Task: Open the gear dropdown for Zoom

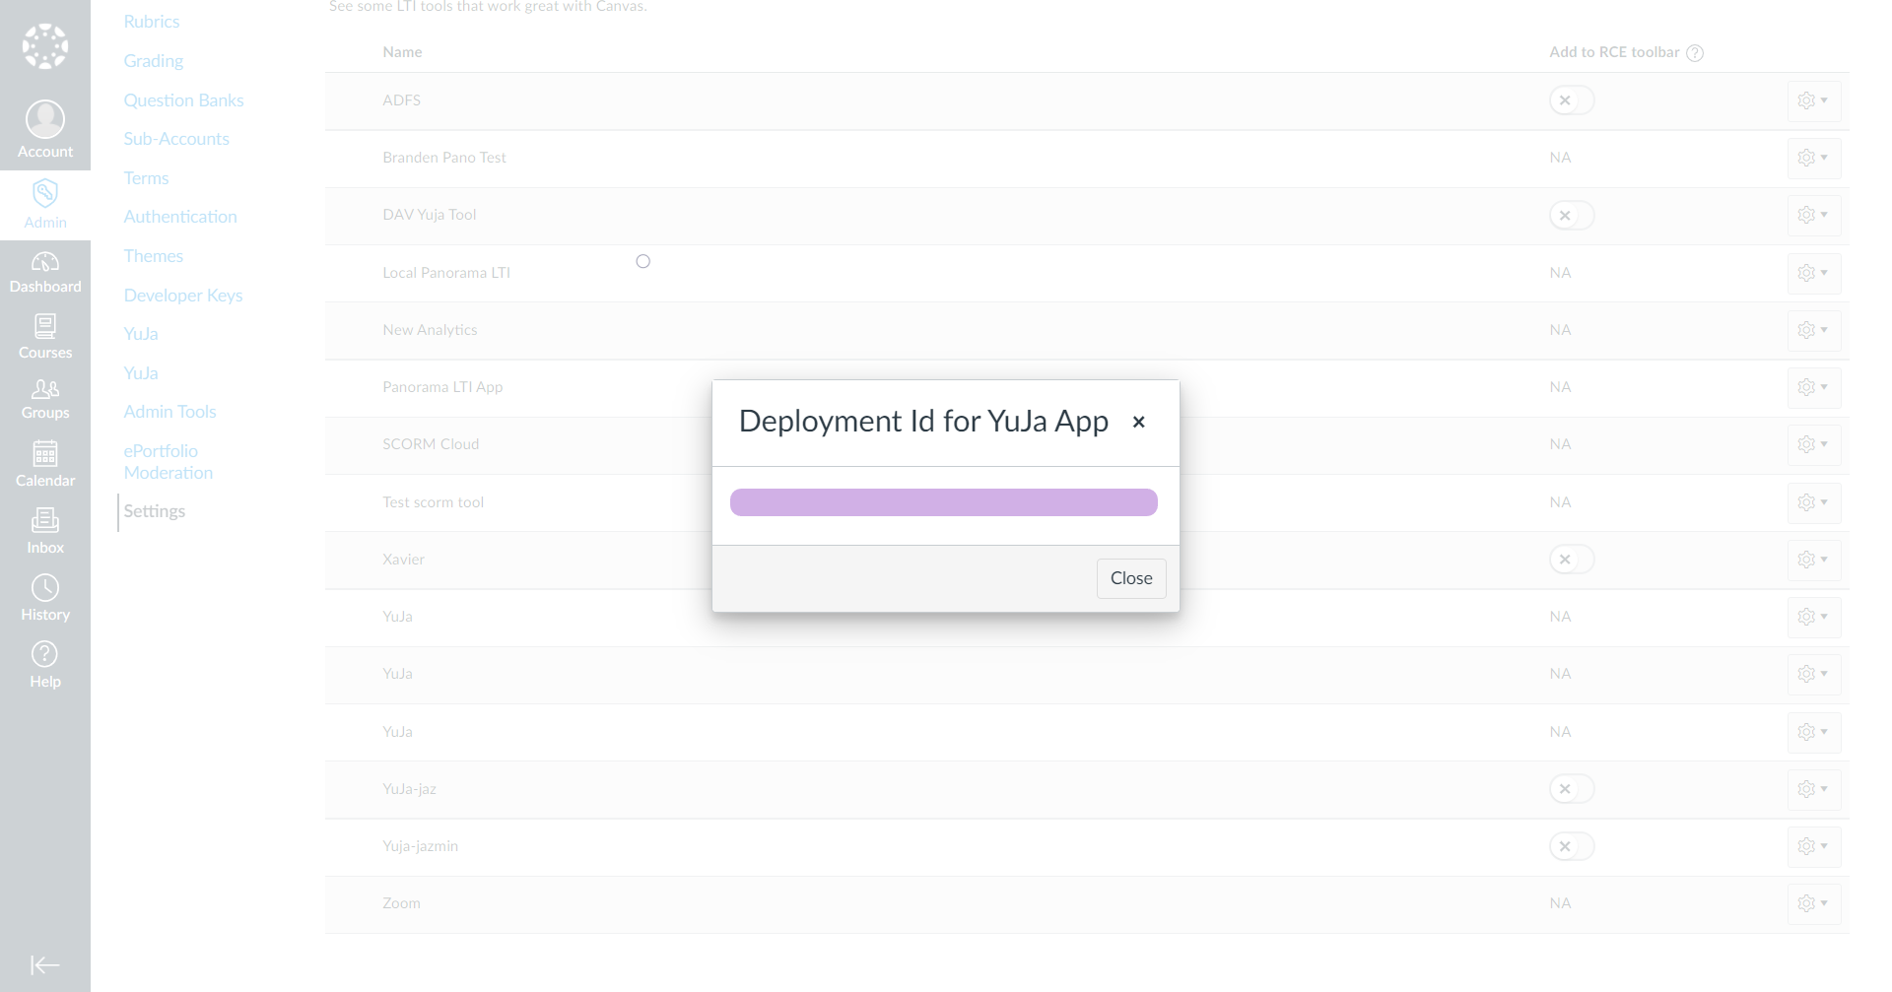Action: pyautogui.click(x=1813, y=903)
